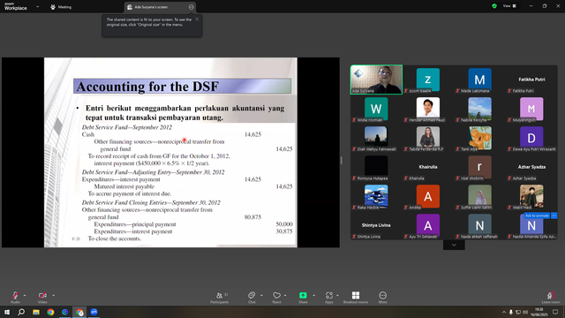Click Azhar Syadza name label
The image size is (565, 318).
524,178
